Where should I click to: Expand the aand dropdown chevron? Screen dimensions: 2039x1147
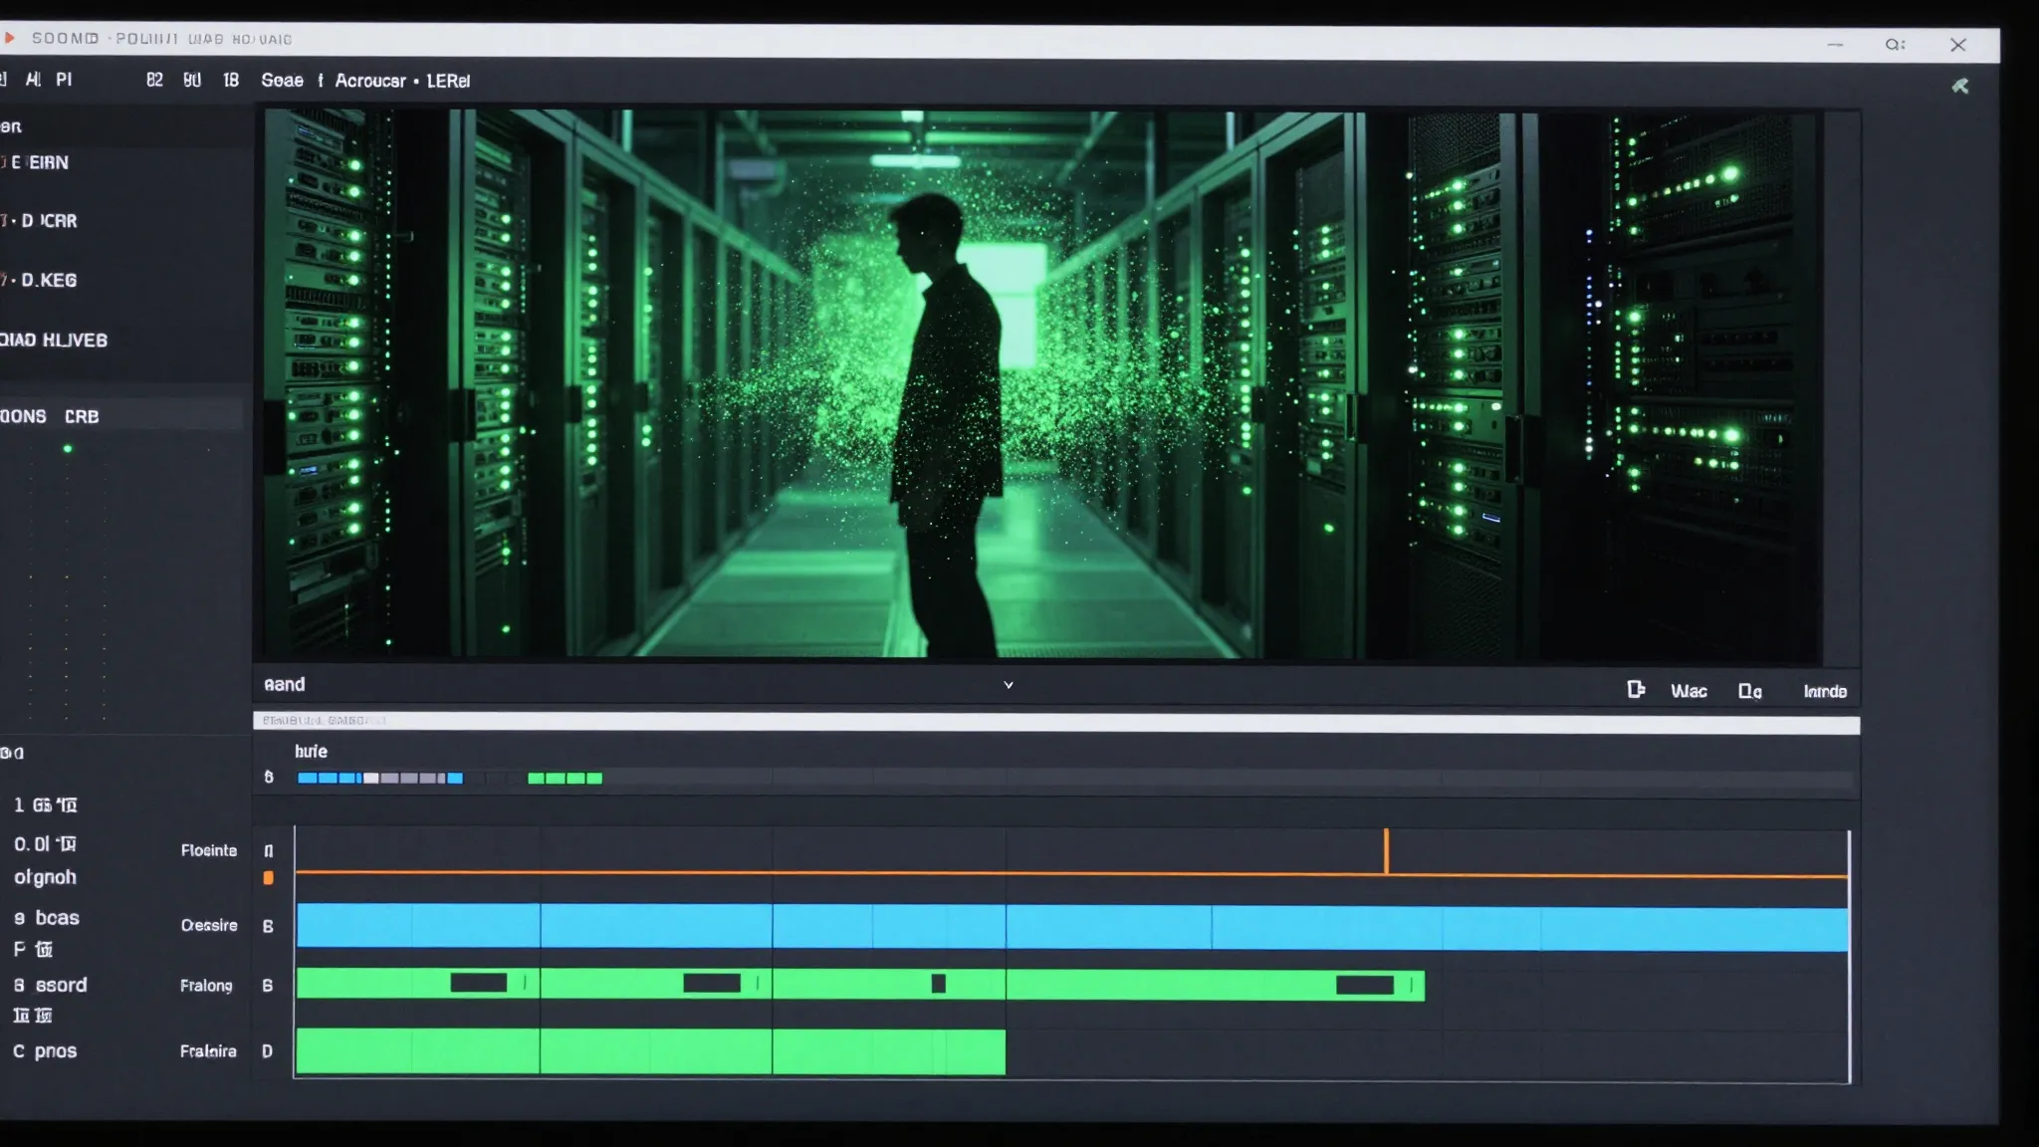pyautogui.click(x=1009, y=685)
